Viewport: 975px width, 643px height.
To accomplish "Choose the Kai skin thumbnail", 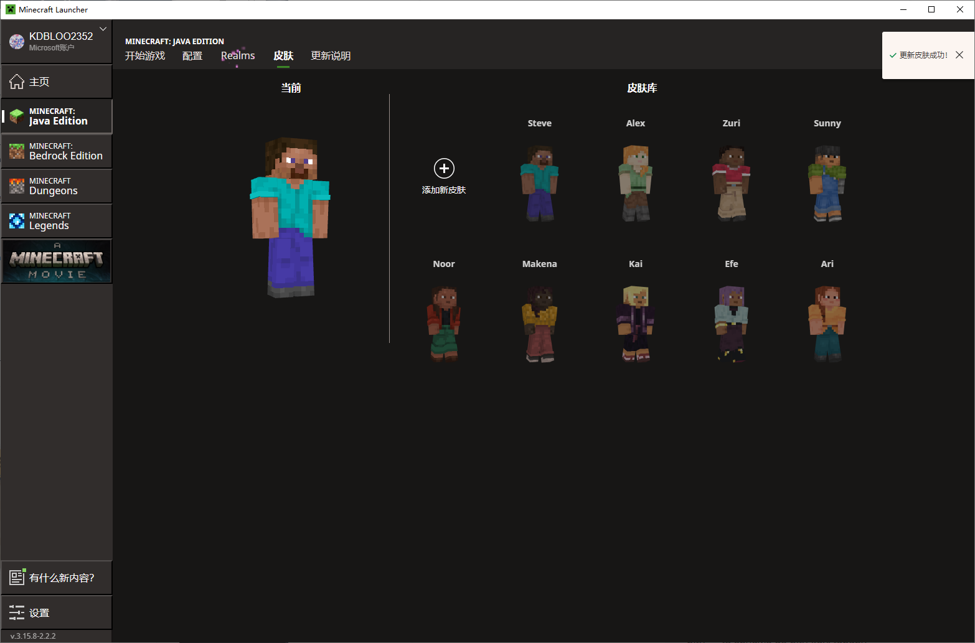I will tap(636, 324).
